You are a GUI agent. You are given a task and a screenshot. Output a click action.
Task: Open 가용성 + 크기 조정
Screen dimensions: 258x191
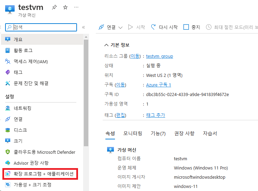(33, 185)
